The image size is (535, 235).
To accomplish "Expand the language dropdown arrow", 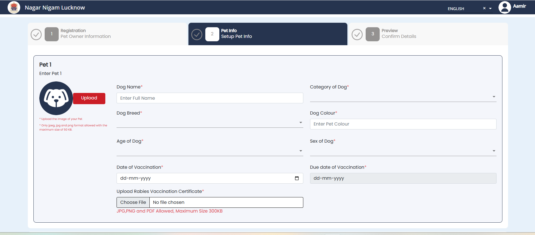I will [x=490, y=9].
